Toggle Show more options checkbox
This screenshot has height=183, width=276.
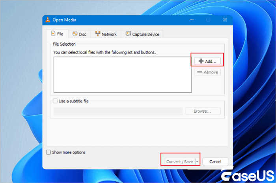click(48, 152)
